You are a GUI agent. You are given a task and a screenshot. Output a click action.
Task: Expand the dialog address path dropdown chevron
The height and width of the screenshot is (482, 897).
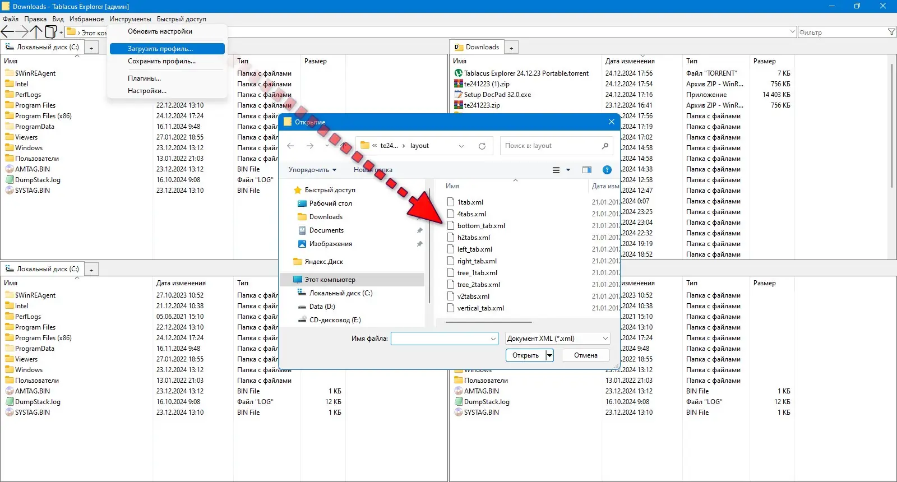(x=461, y=146)
